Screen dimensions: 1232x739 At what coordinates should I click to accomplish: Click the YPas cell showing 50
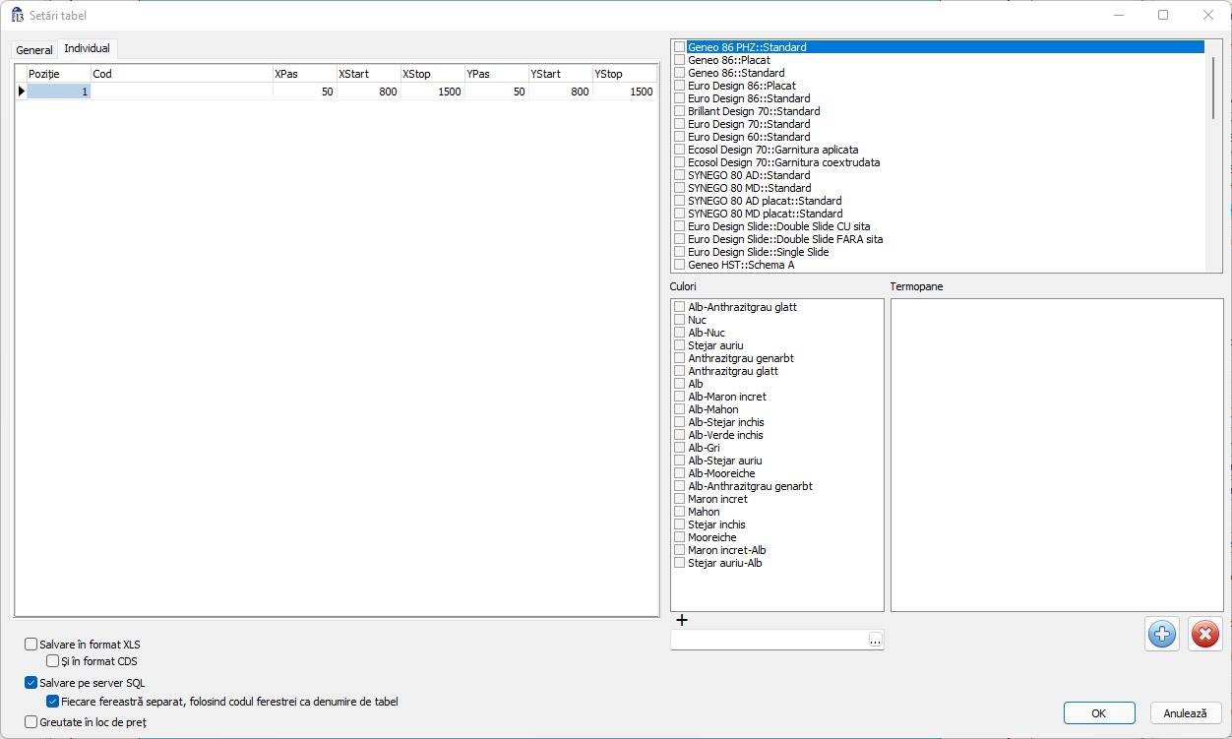click(x=496, y=92)
